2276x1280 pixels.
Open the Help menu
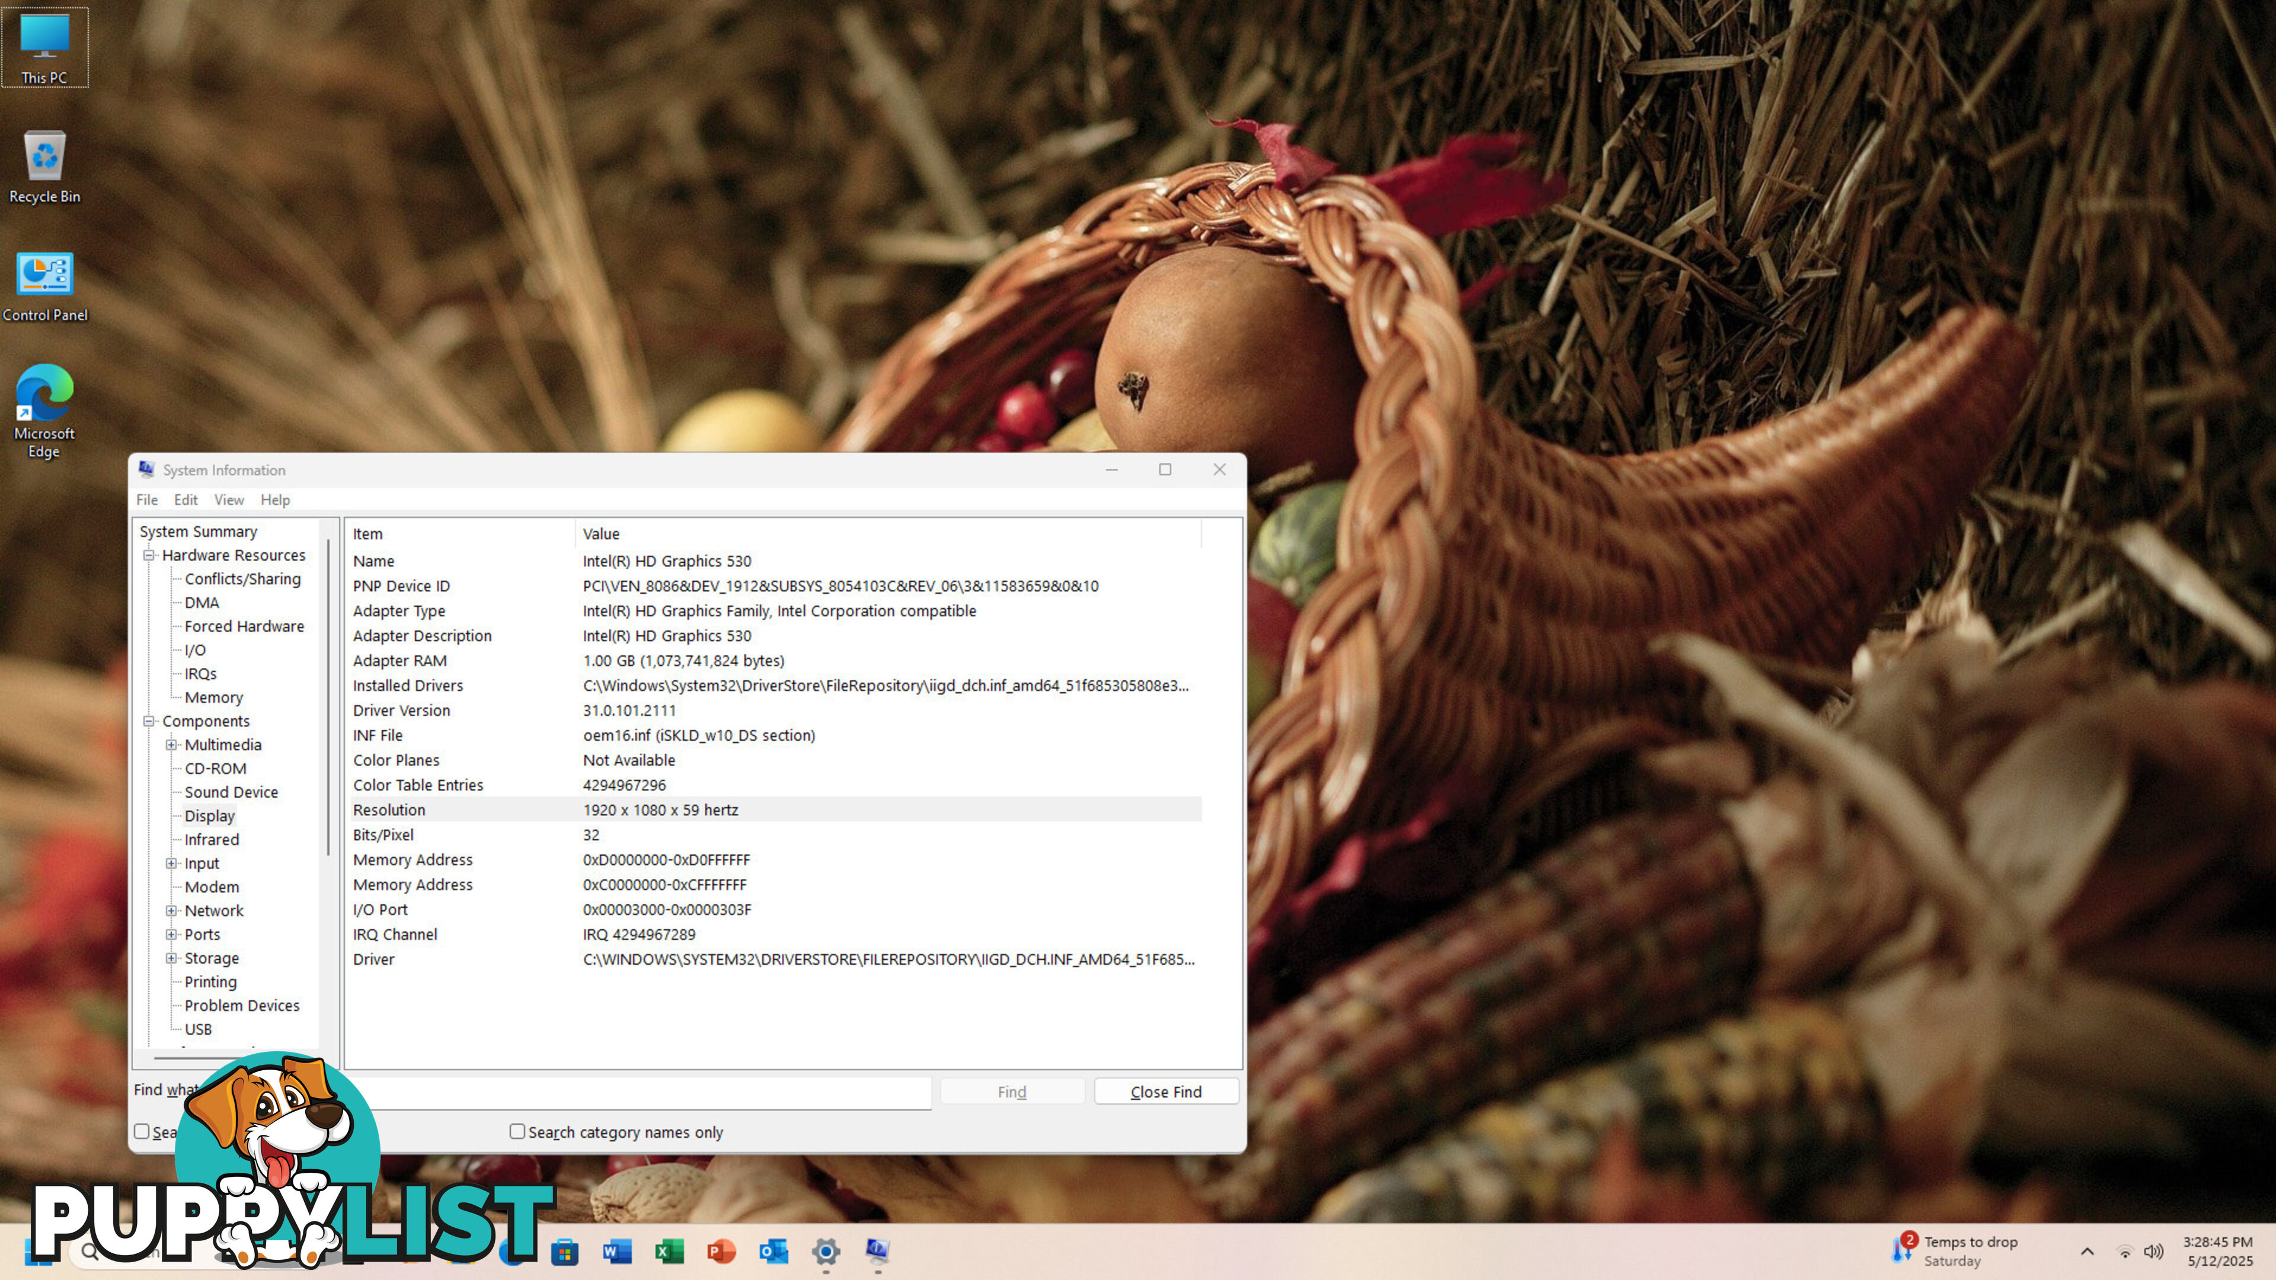275,500
